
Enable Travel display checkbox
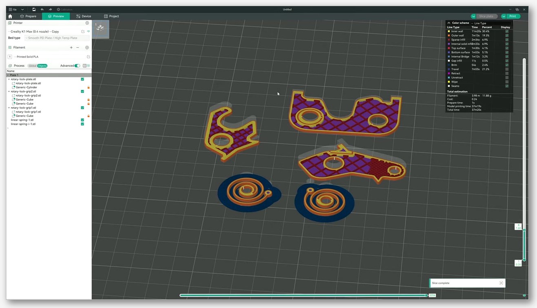[x=507, y=69]
